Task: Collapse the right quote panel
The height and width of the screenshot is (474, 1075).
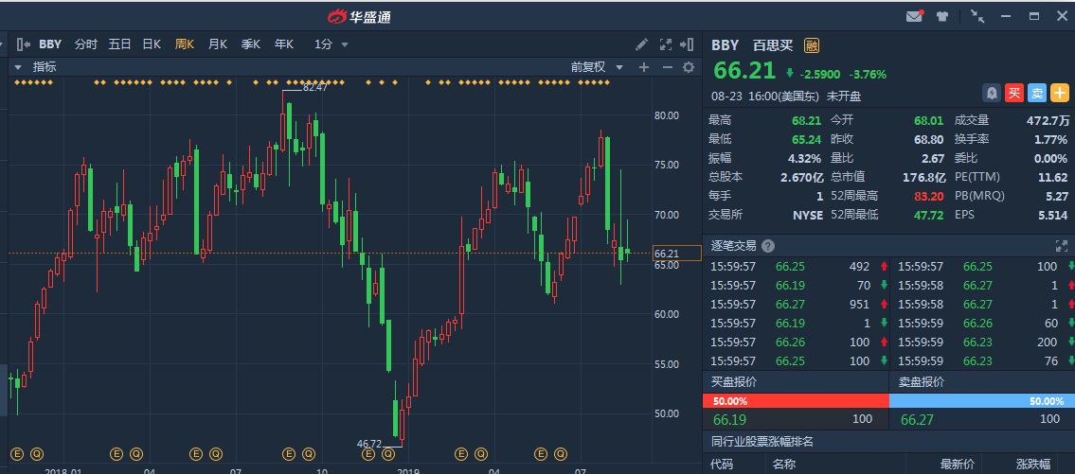Action: pos(687,44)
